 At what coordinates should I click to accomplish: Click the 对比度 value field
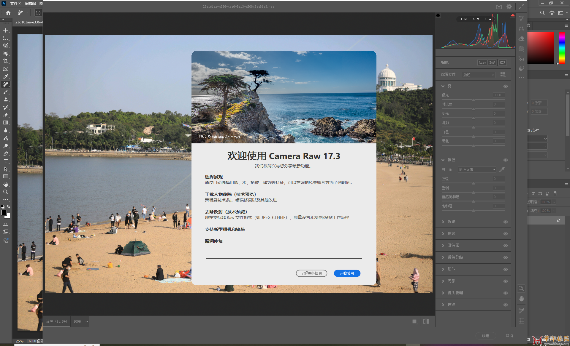point(499,104)
